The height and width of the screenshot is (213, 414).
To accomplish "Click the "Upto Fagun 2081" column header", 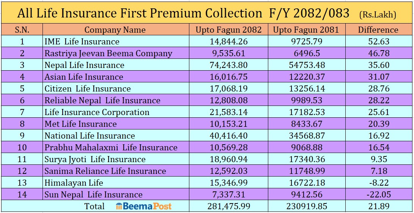I will (306, 30).
